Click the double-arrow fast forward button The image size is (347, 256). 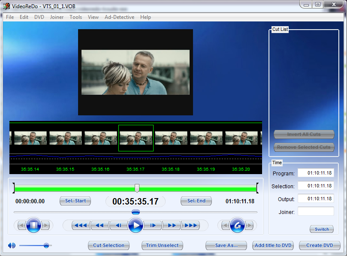(x=172, y=225)
